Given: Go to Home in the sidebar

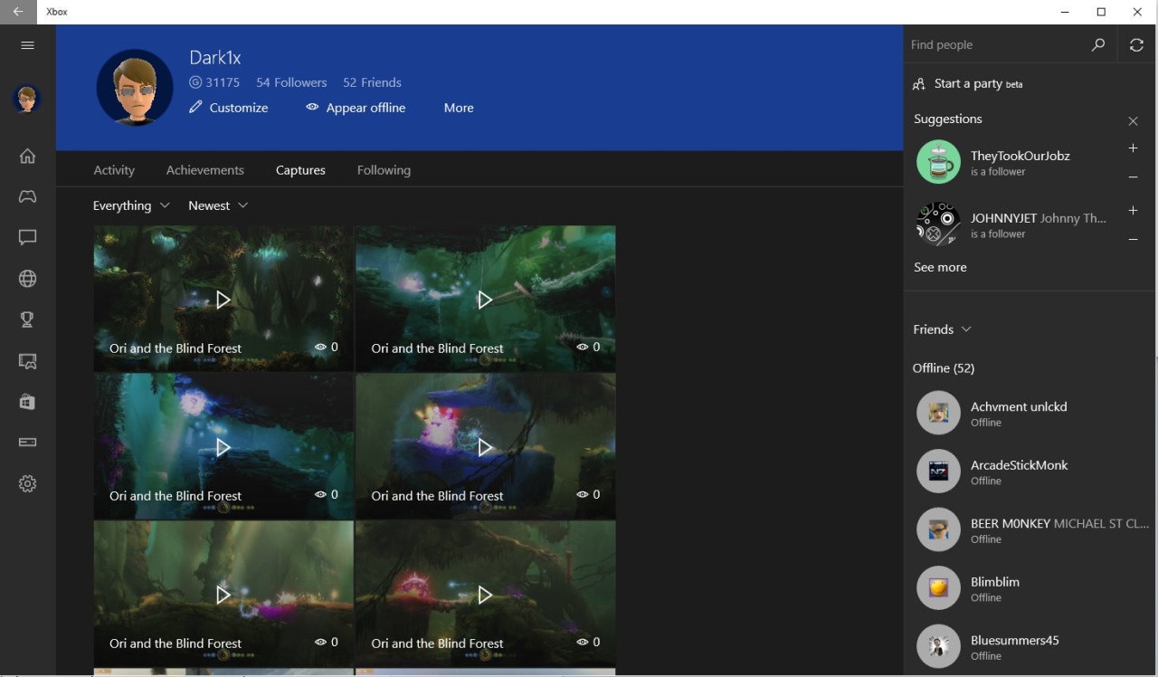Looking at the screenshot, I should [x=27, y=156].
